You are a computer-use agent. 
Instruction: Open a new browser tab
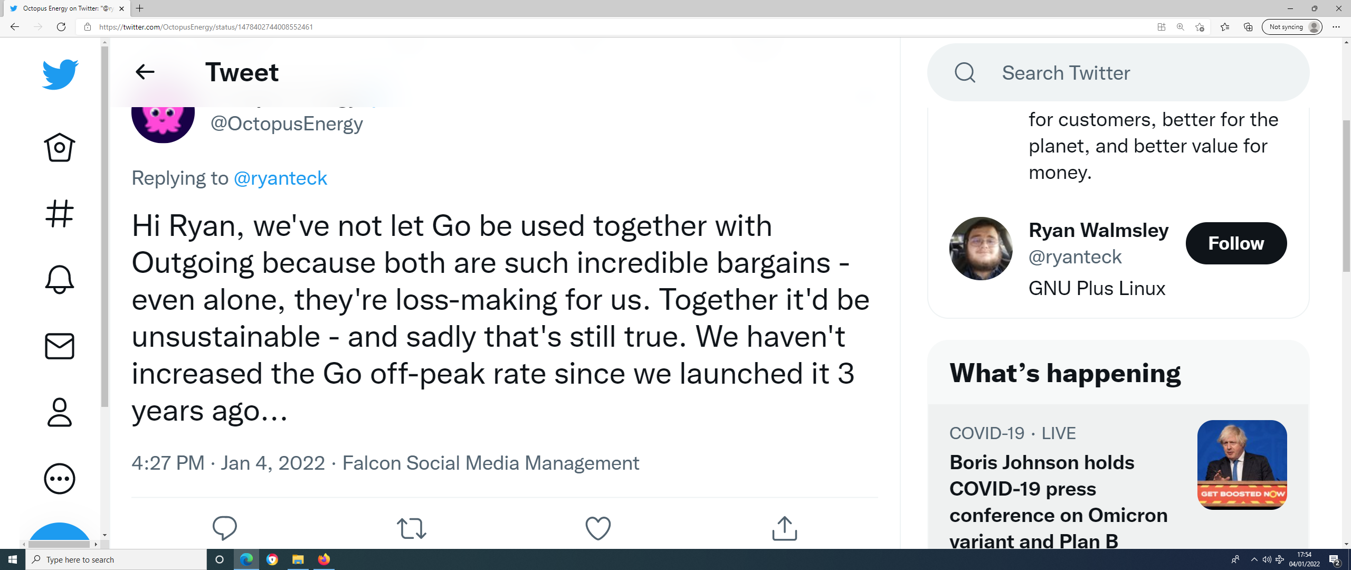tap(140, 8)
